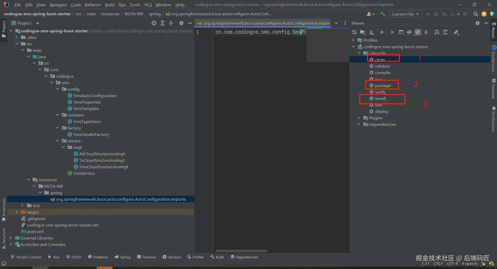Run the selected Maven build

392,32
